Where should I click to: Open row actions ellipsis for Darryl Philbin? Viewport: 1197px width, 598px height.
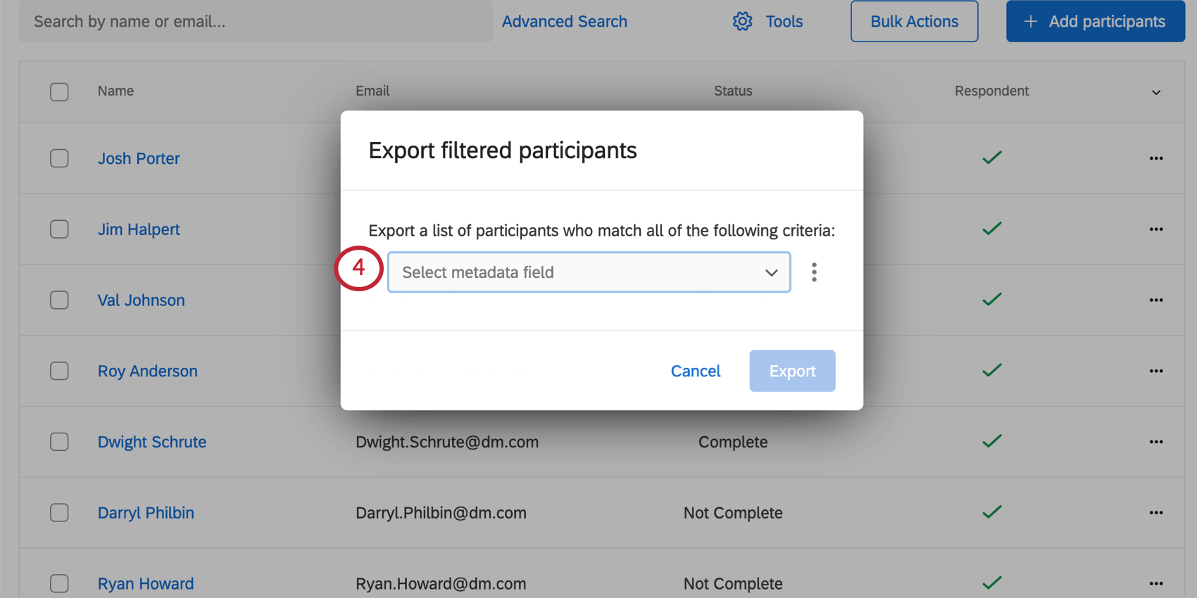click(x=1155, y=513)
